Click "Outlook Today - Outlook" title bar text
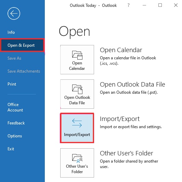The width and height of the screenshot is (182, 182). [93, 5]
